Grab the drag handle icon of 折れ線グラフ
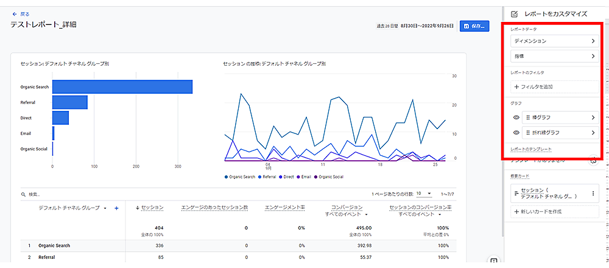The image size is (609, 268). (x=528, y=132)
